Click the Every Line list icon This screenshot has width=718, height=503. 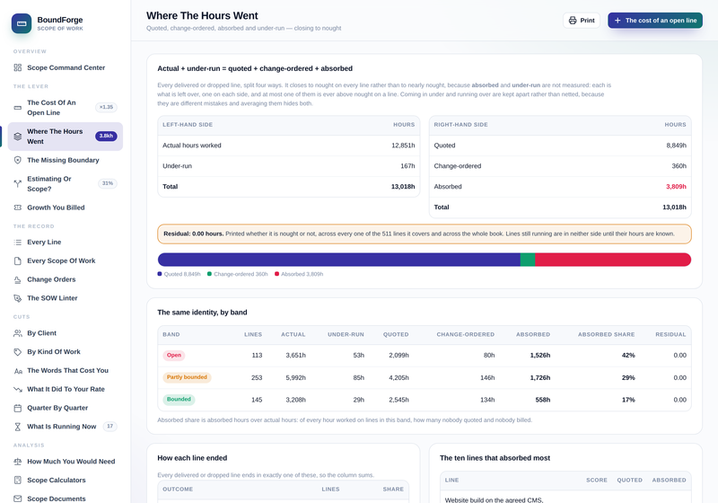(17, 242)
